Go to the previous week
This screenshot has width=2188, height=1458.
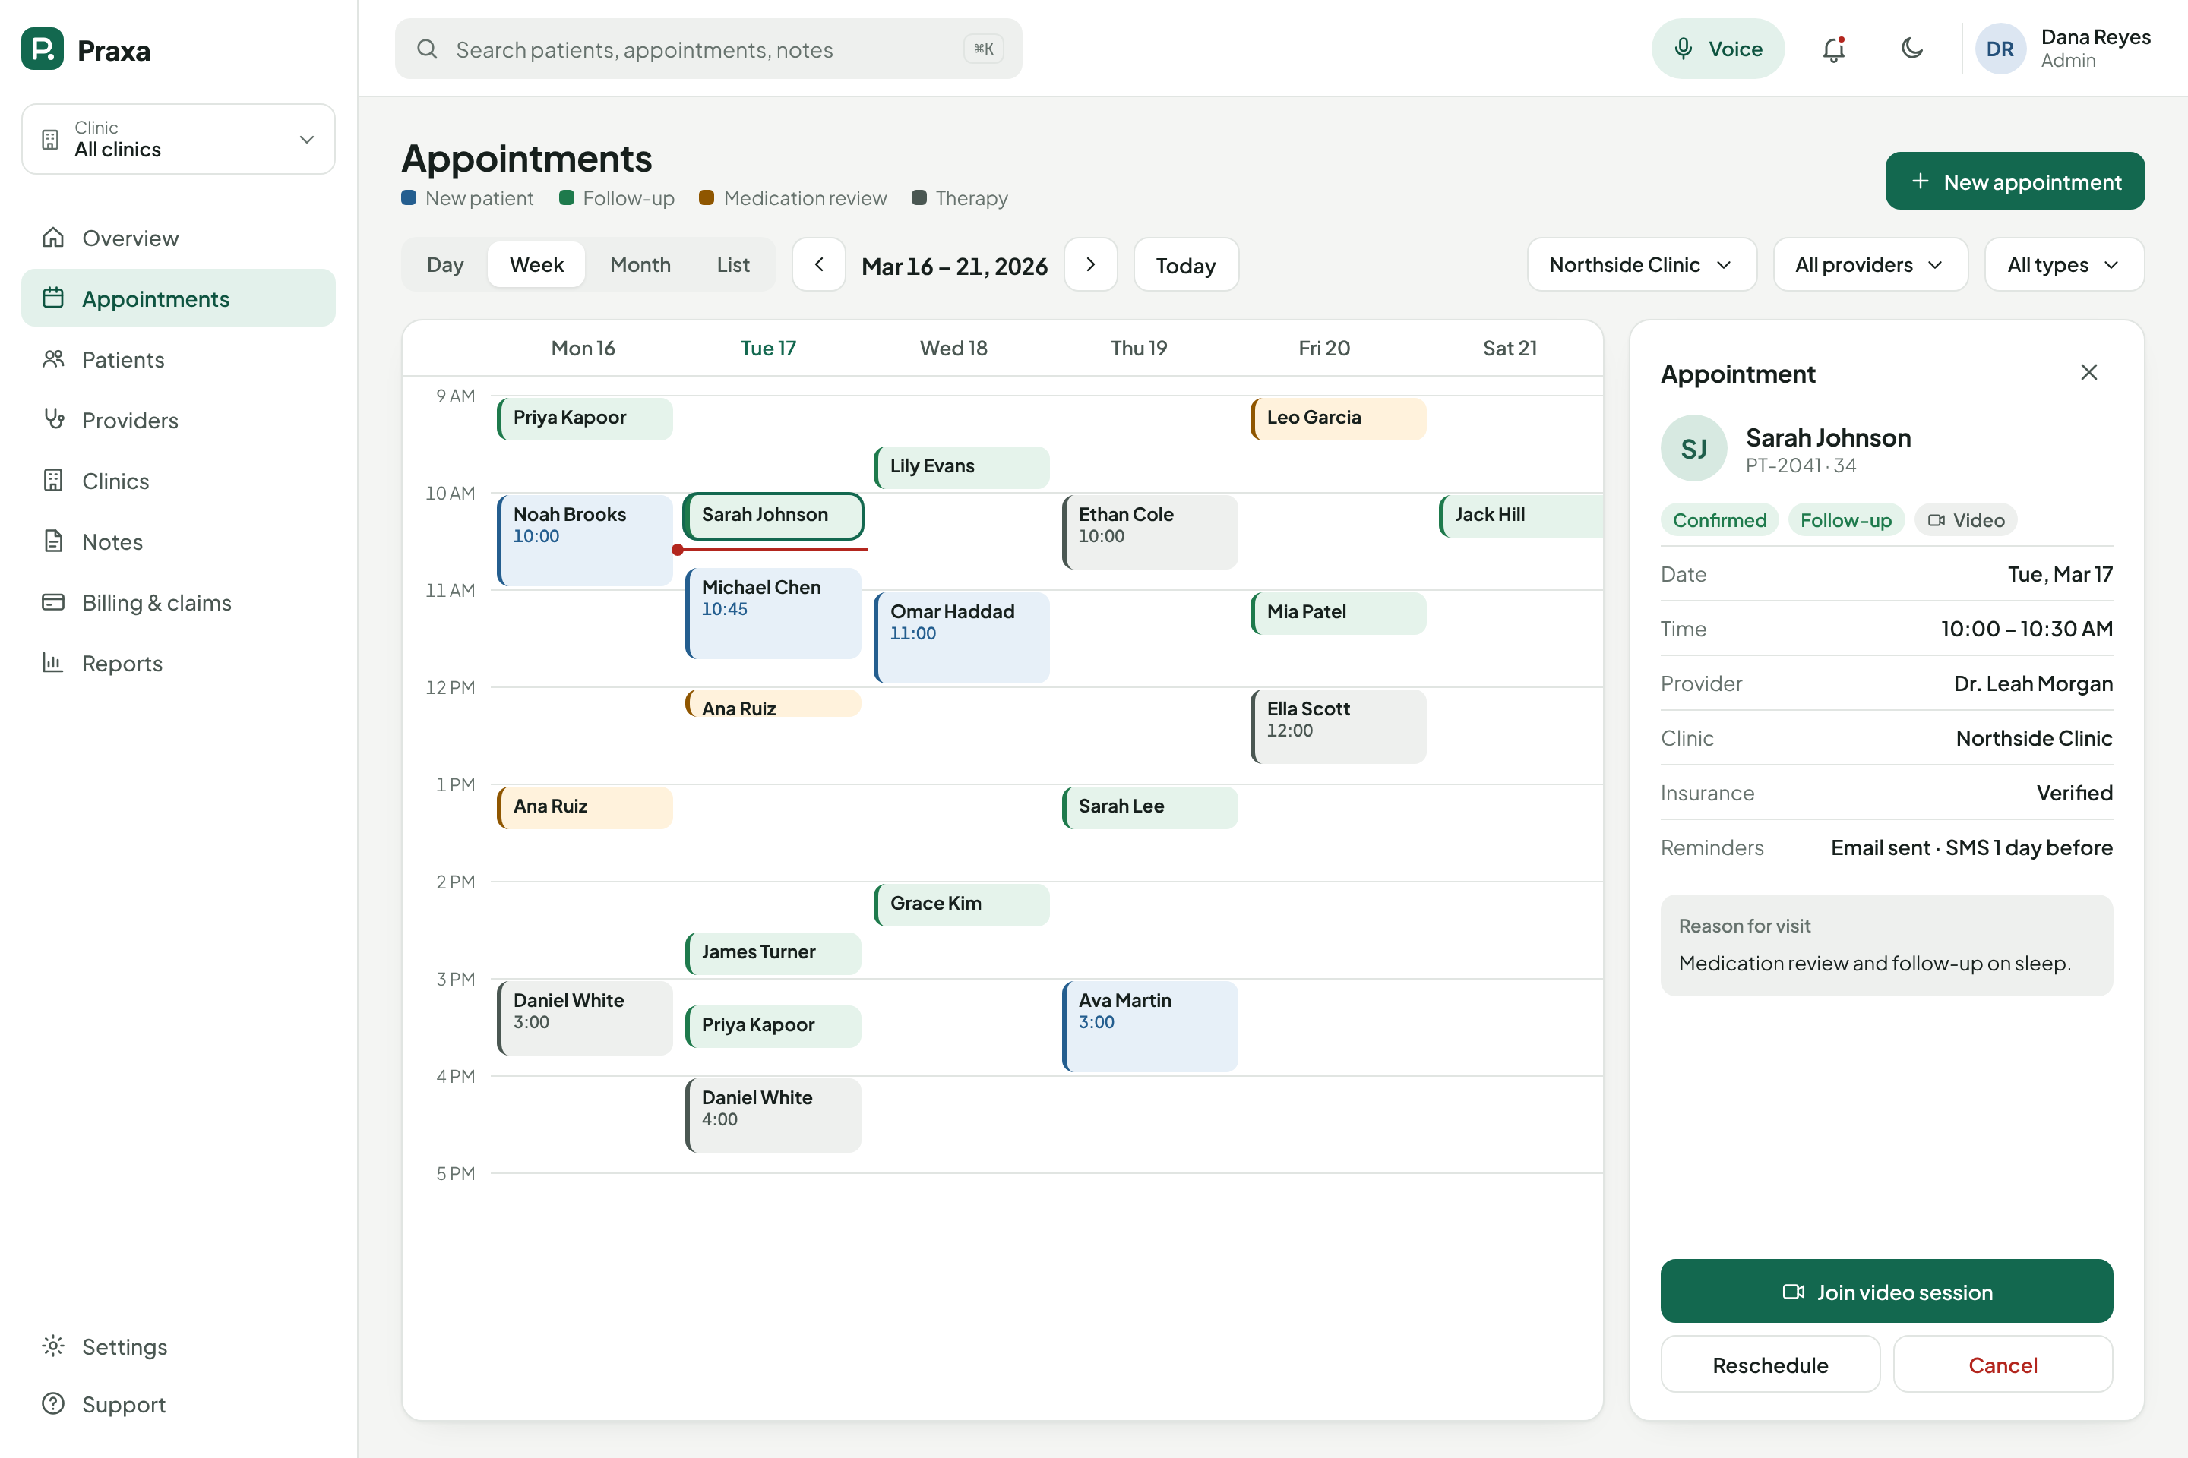819,265
